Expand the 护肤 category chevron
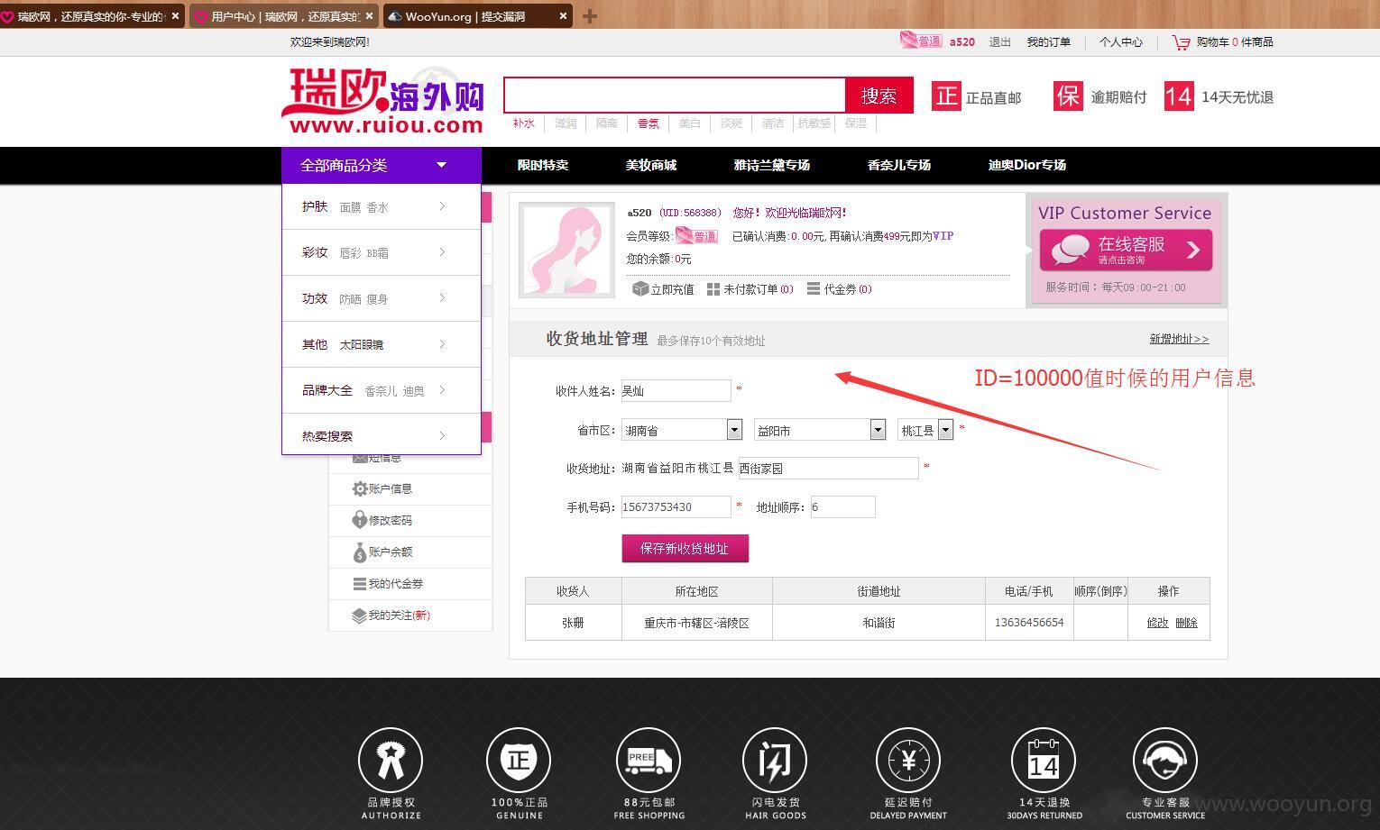1380x830 pixels. click(x=442, y=206)
